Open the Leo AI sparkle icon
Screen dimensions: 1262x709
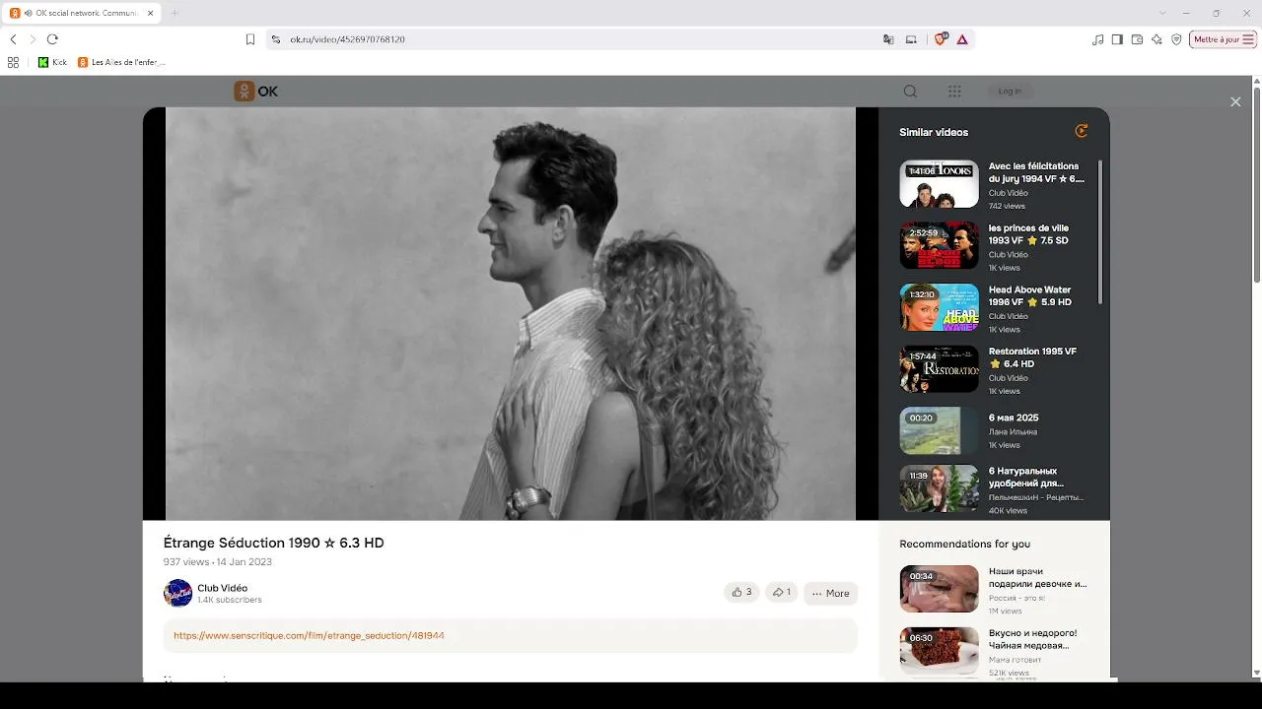point(1157,39)
